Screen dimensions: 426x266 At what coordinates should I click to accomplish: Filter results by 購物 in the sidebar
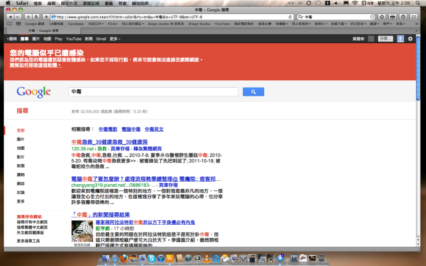tap(21, 175)
